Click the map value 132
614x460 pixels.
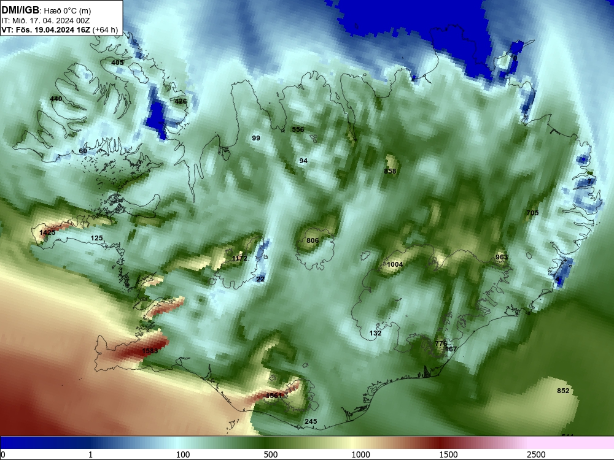point(375,333)
